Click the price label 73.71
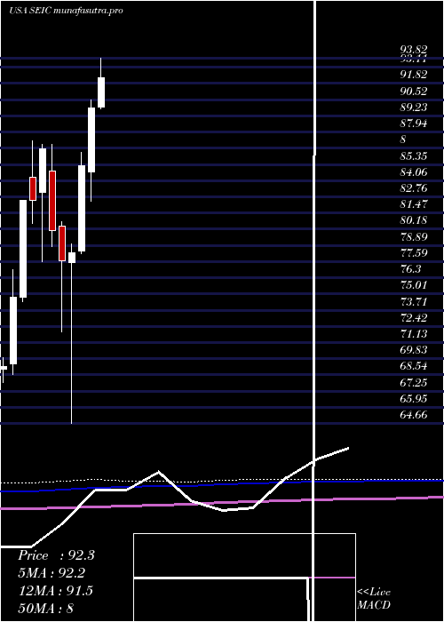The width and height of the screenshot is (444, 622). pos(414,302)
